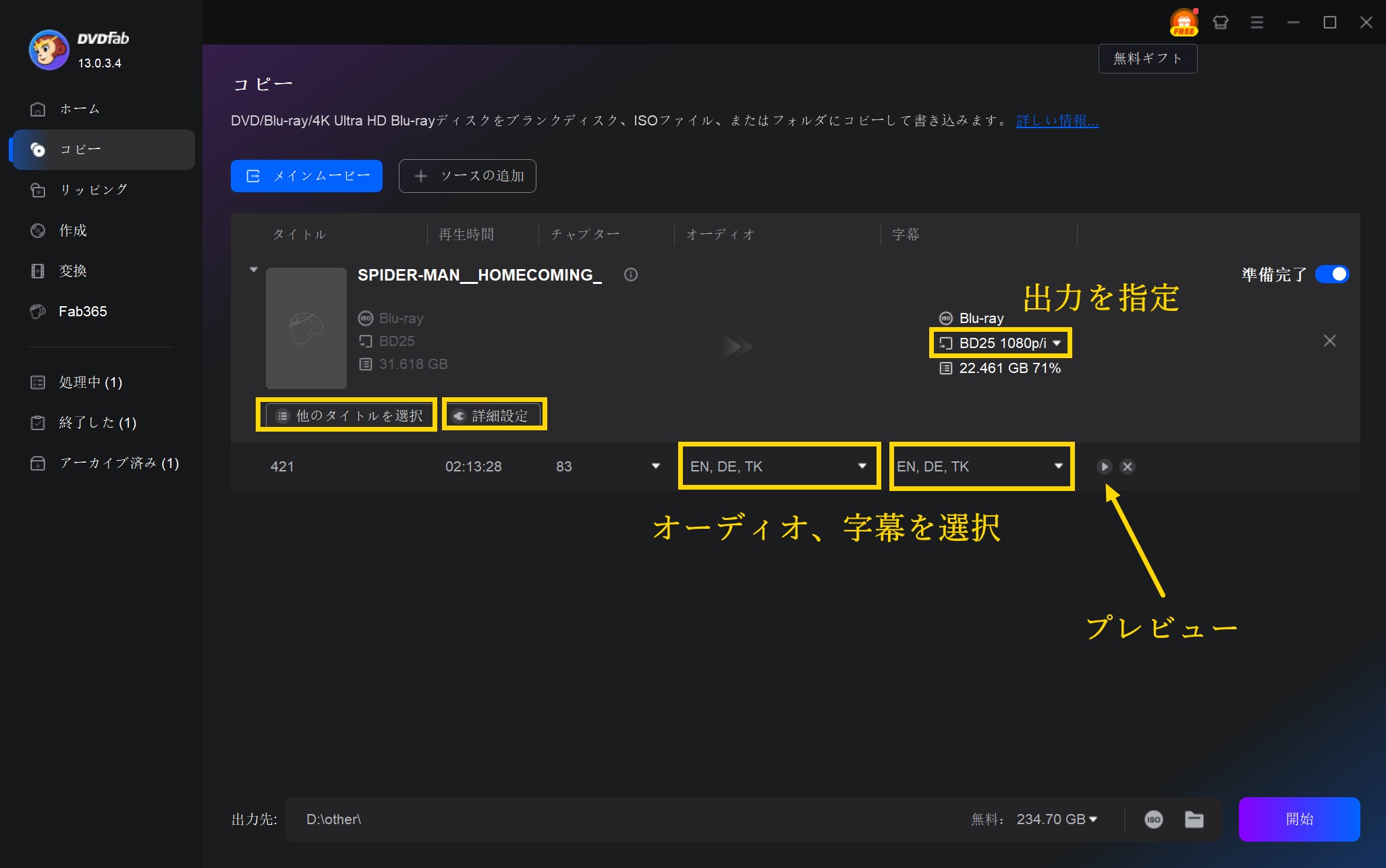1386x868 pixels.
Task: View 処理中 (1) task queue
Action: pyautogui.click(x=103, y=382)
